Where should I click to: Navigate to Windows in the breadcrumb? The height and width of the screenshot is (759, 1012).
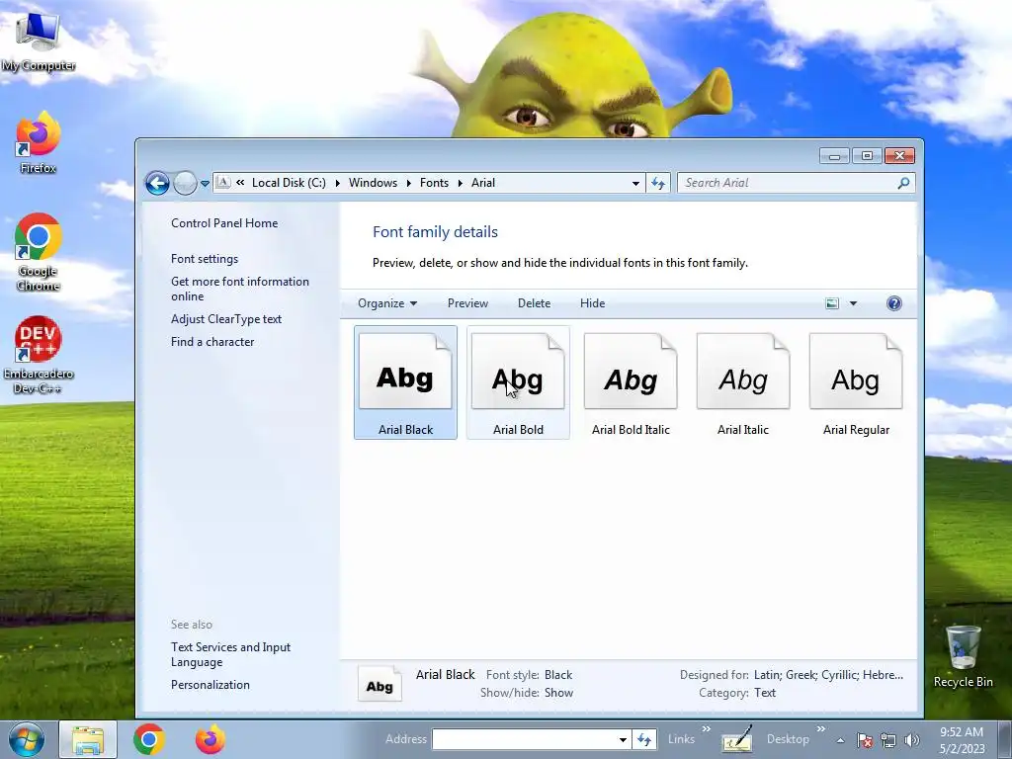click(x=373, y=183)
